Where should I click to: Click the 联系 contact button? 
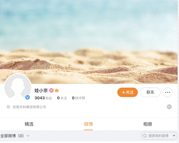tap(150, 92)
